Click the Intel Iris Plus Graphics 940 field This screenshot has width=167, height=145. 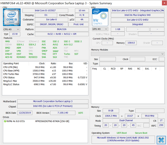137,15
